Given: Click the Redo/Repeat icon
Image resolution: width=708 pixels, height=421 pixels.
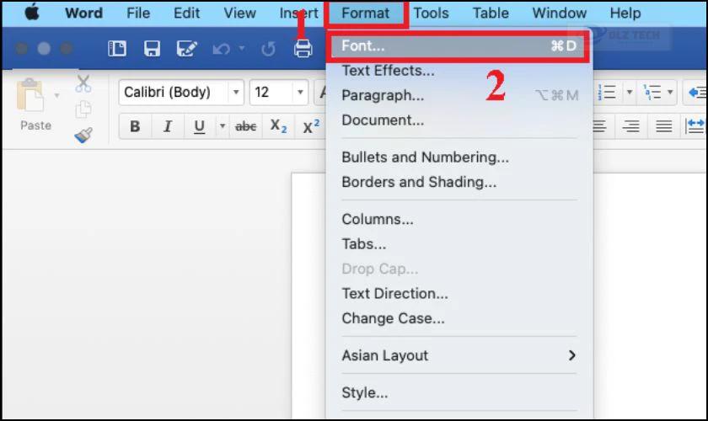Looking at the screenshot, I should (x=268, y=48).
